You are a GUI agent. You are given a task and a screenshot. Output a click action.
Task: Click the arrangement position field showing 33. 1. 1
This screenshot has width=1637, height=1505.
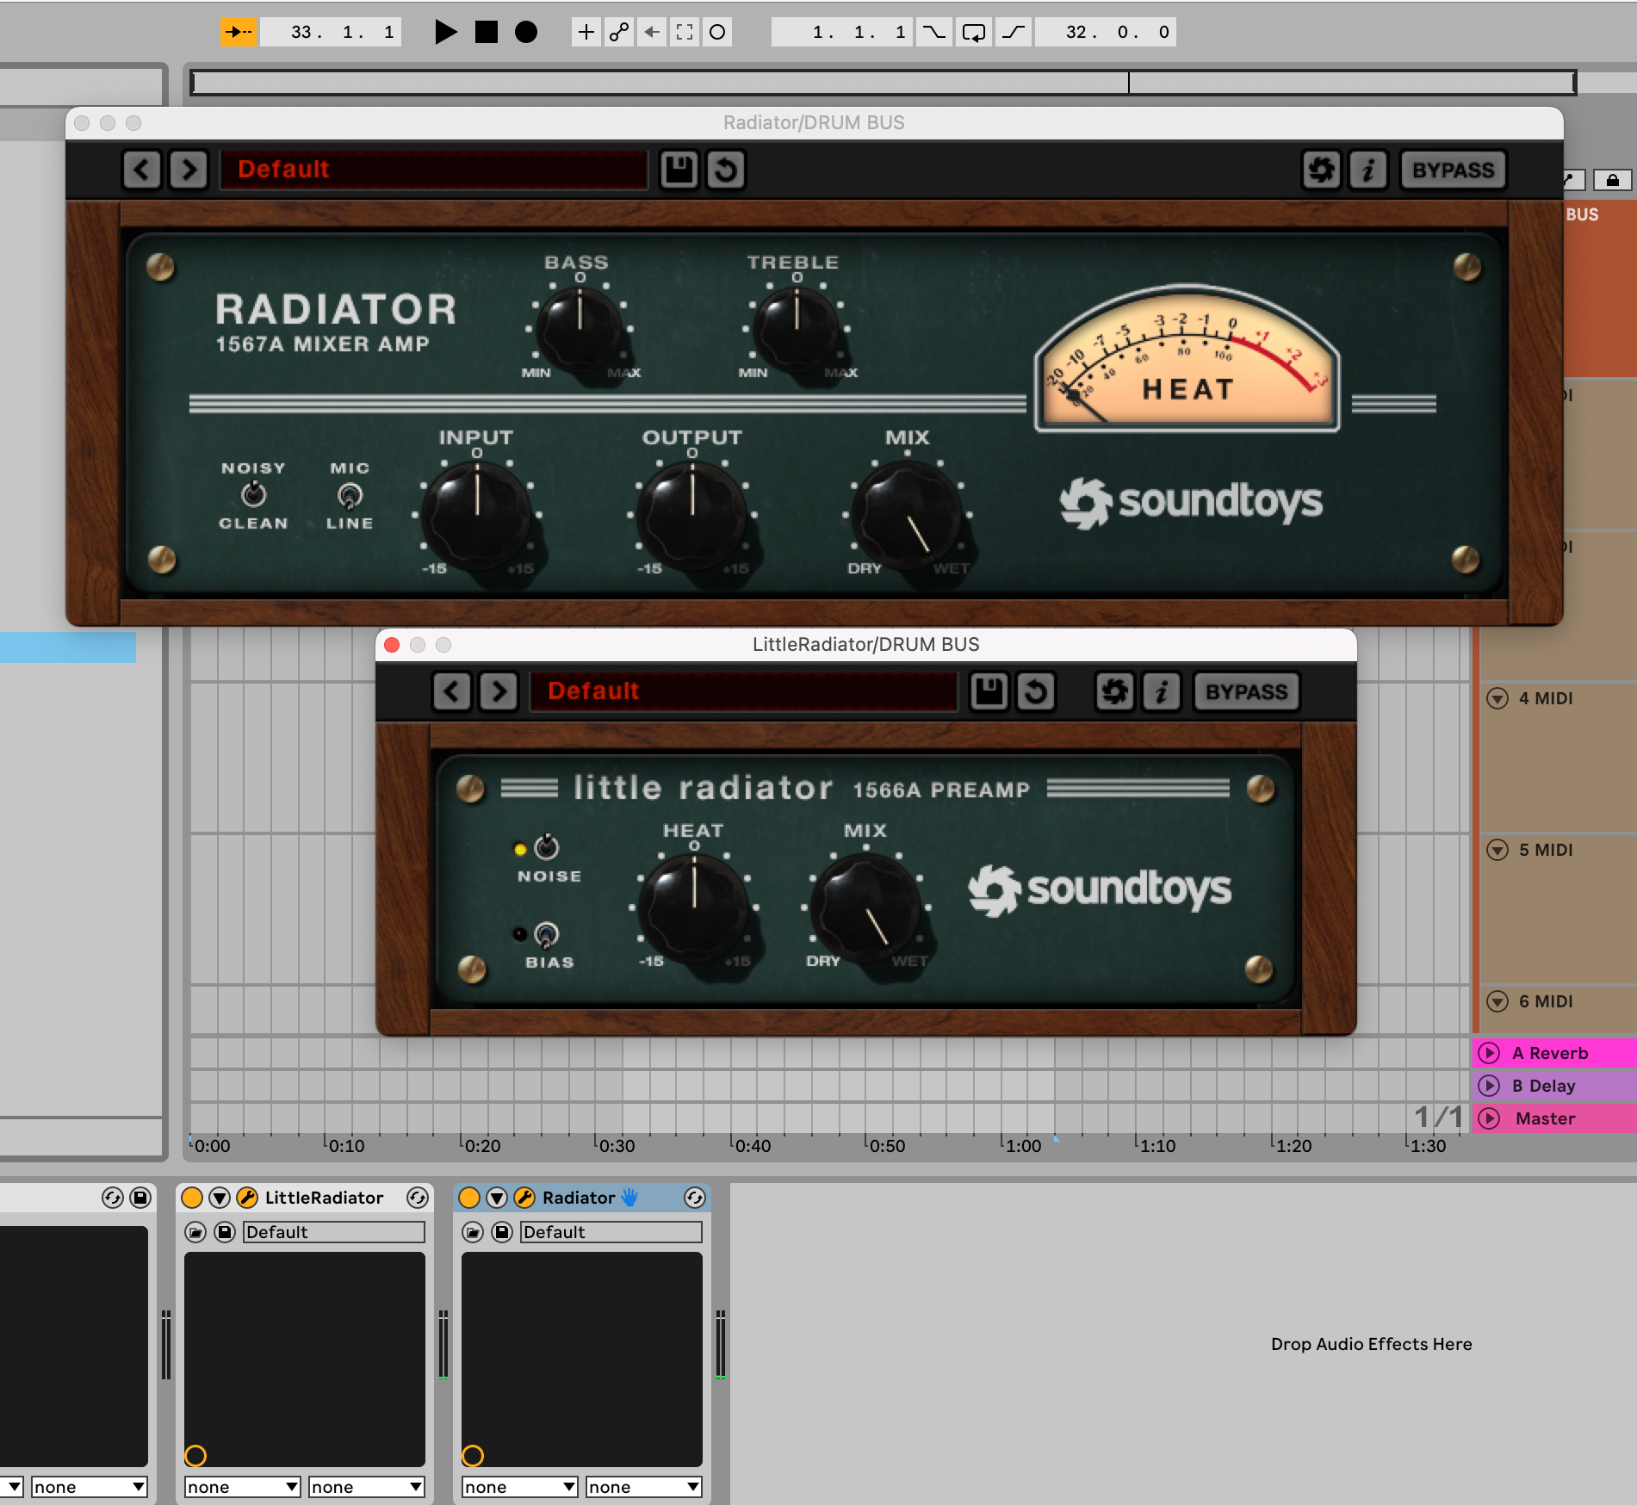[x=332, y=32]
